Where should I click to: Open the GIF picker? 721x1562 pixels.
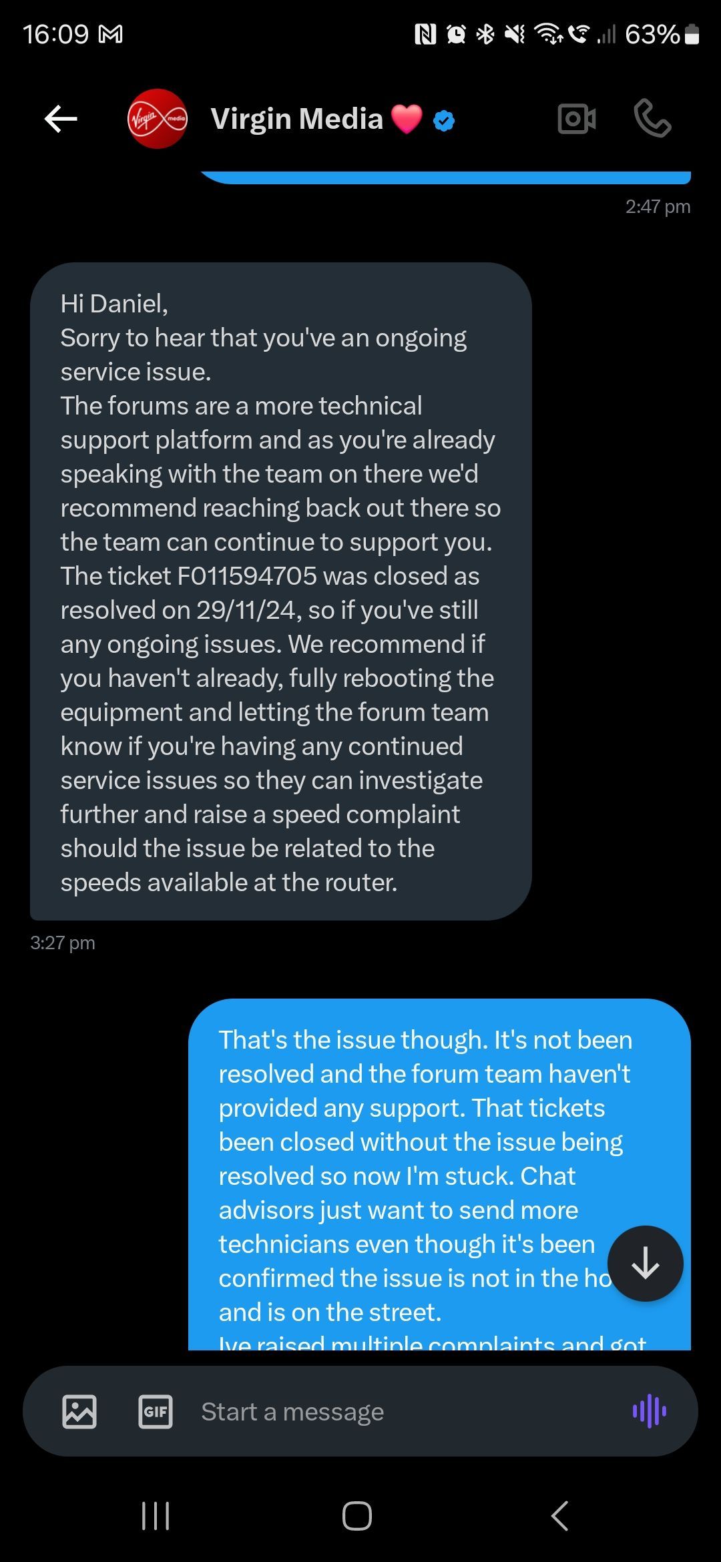click(156, 1411)
